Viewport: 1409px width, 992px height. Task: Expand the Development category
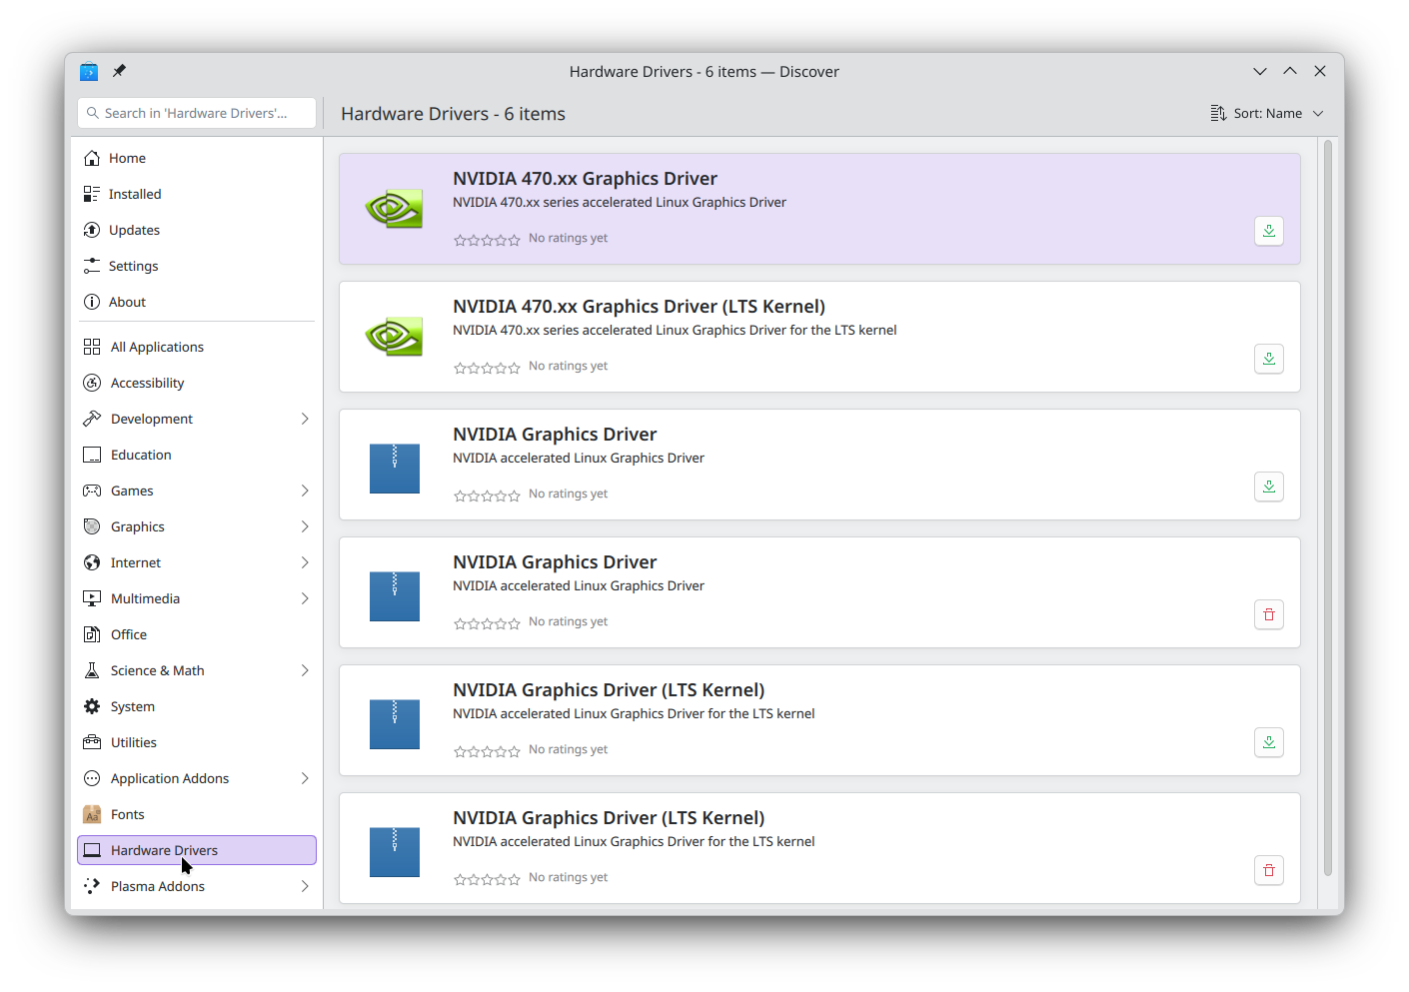click(305, 419)
